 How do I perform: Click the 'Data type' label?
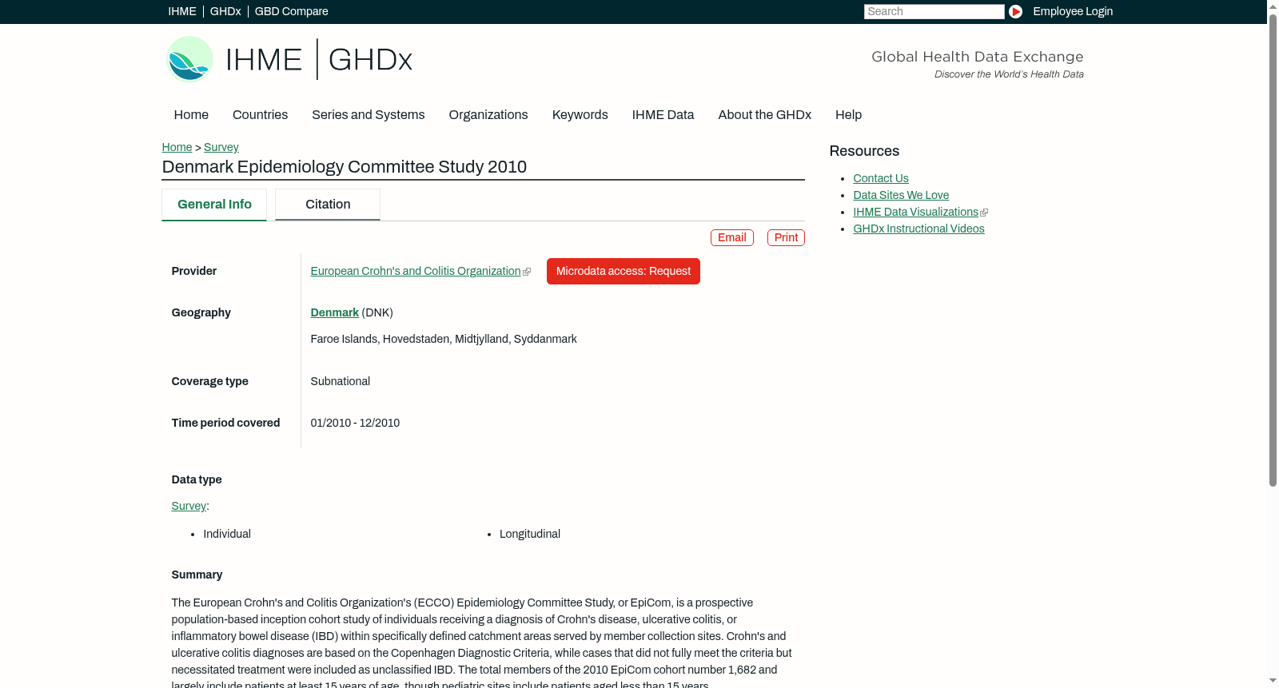tap(197, 479)
